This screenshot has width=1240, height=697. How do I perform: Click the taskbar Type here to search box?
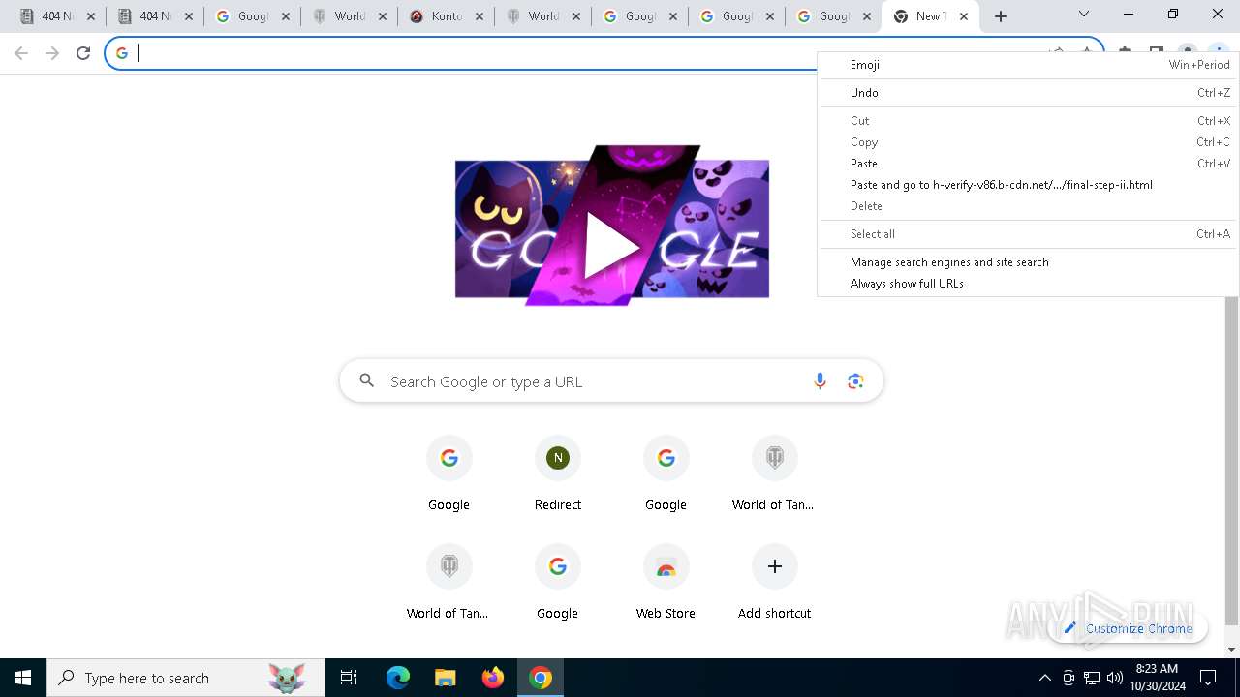(x=186, y=678)
